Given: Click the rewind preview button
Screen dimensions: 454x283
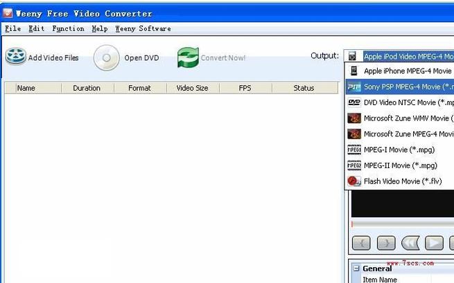Looking at the screenshot, I should click(x=410, y=243).
